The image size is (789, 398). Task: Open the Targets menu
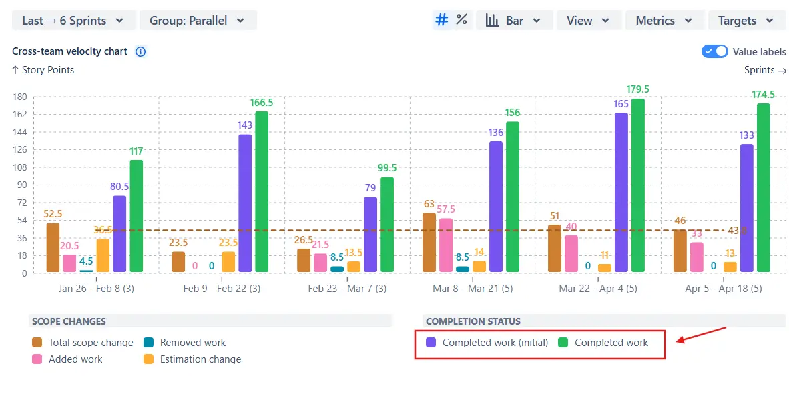click(x=746, y=20)
